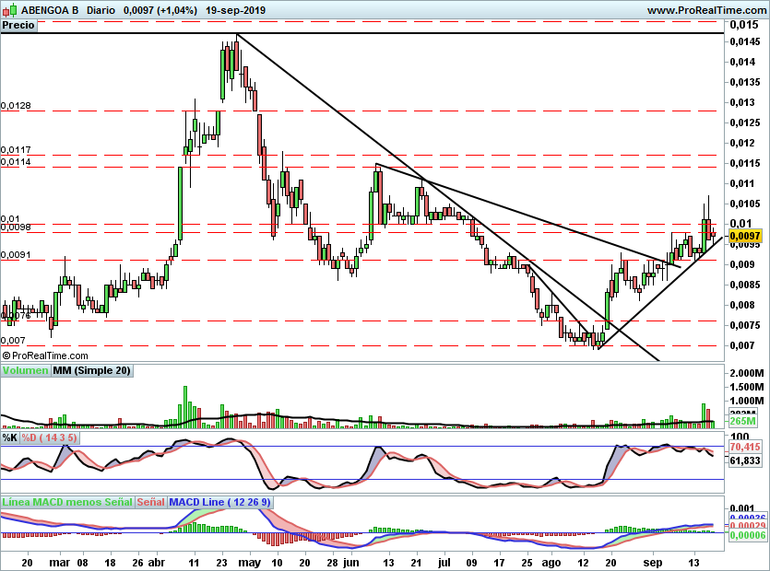Open Línea MACD menos Señal label
This screenshot has width=770, height=571.
[x=67, y=502]
